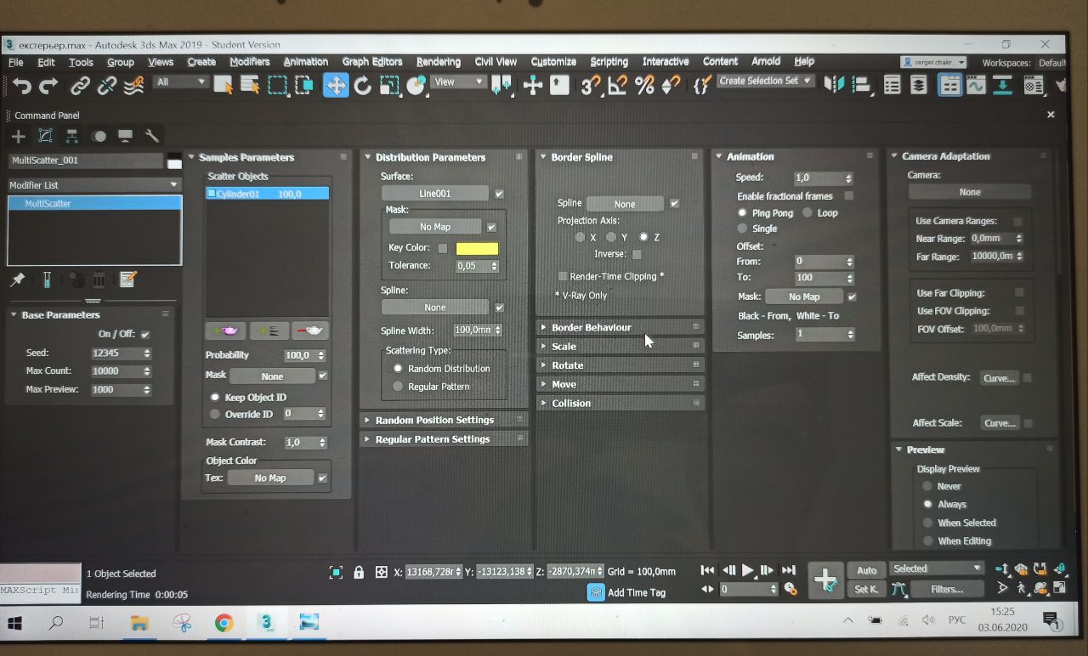Viewport: 1088px width, 656px height.
Task: Check Enable fractional frames
Action: (848, 196)
